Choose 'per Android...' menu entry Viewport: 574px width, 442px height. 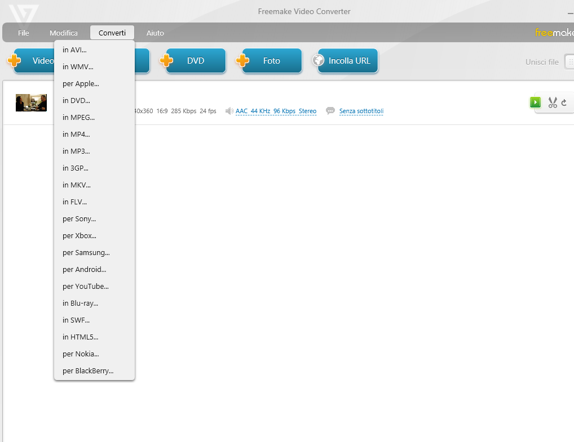(95, 269)
